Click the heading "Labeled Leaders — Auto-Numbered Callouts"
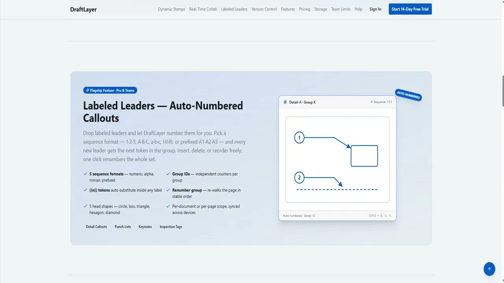The image size is (504, 283). pos(163,112)
